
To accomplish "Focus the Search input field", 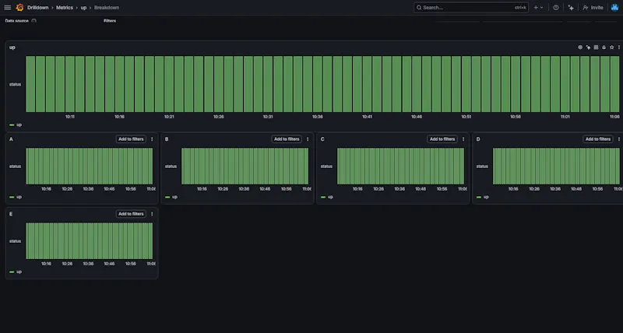I will point(471,8).
